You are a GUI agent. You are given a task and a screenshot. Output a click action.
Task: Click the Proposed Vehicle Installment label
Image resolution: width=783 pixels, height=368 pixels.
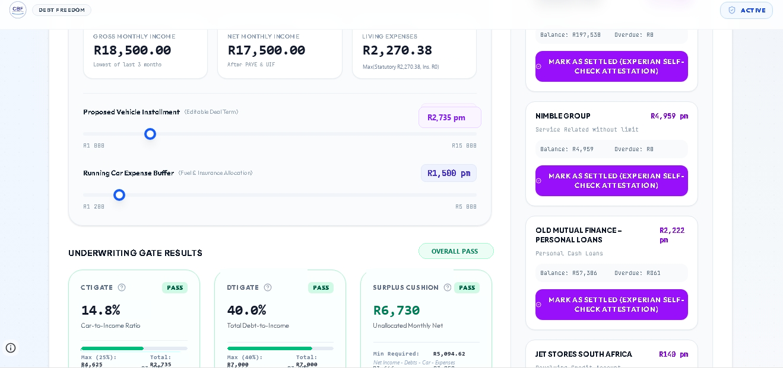[x=131, y=112]
